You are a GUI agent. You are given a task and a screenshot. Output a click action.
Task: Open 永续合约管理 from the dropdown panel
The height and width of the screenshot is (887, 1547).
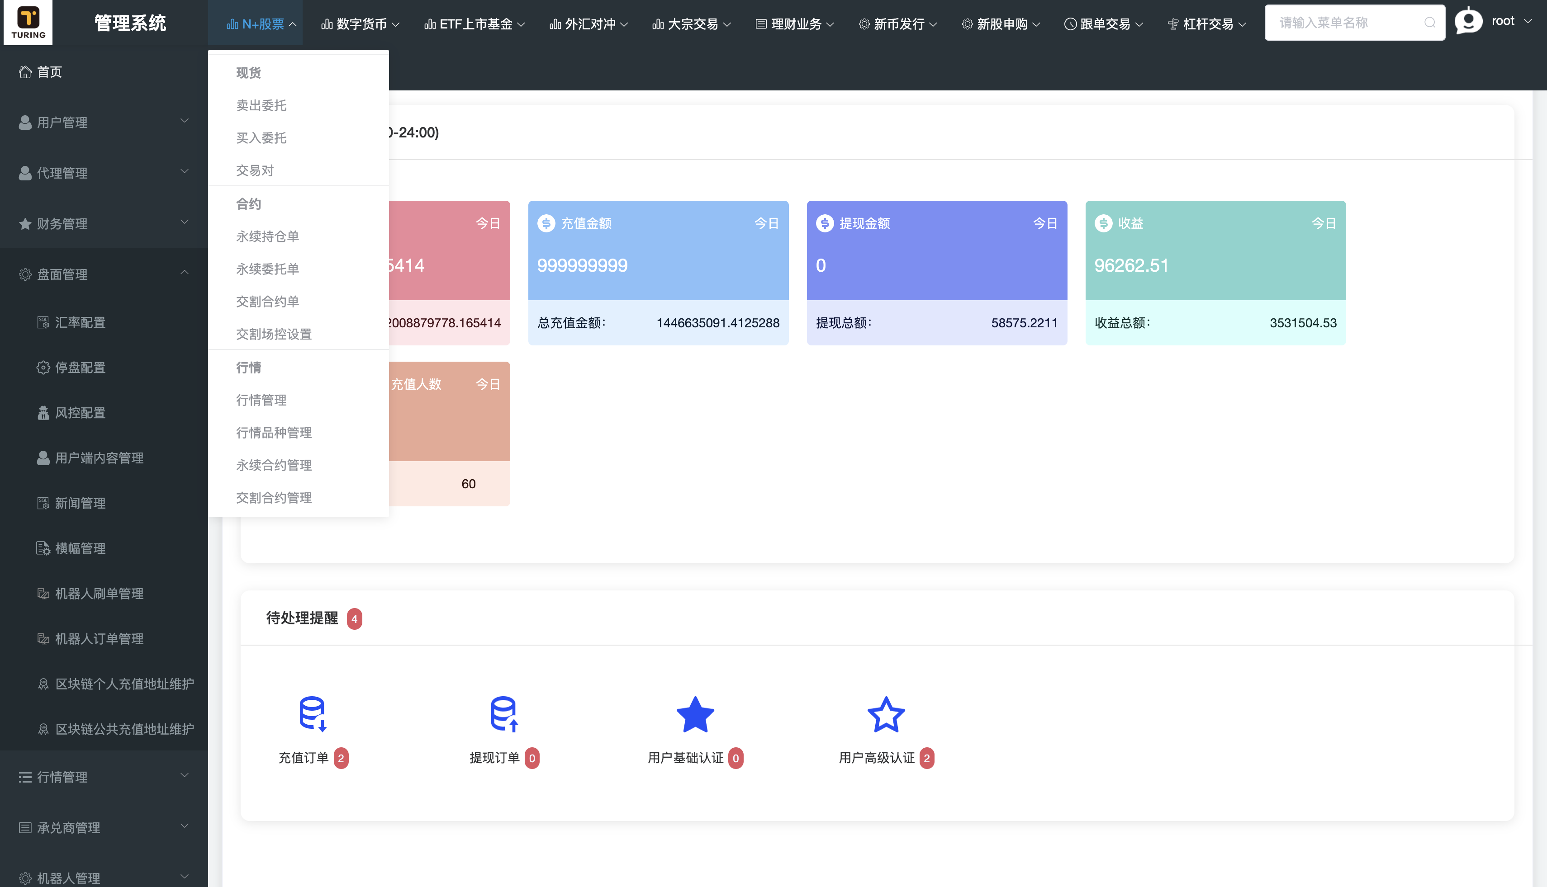pos(274,465)
